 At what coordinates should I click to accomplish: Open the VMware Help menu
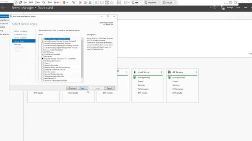point(56,2)
